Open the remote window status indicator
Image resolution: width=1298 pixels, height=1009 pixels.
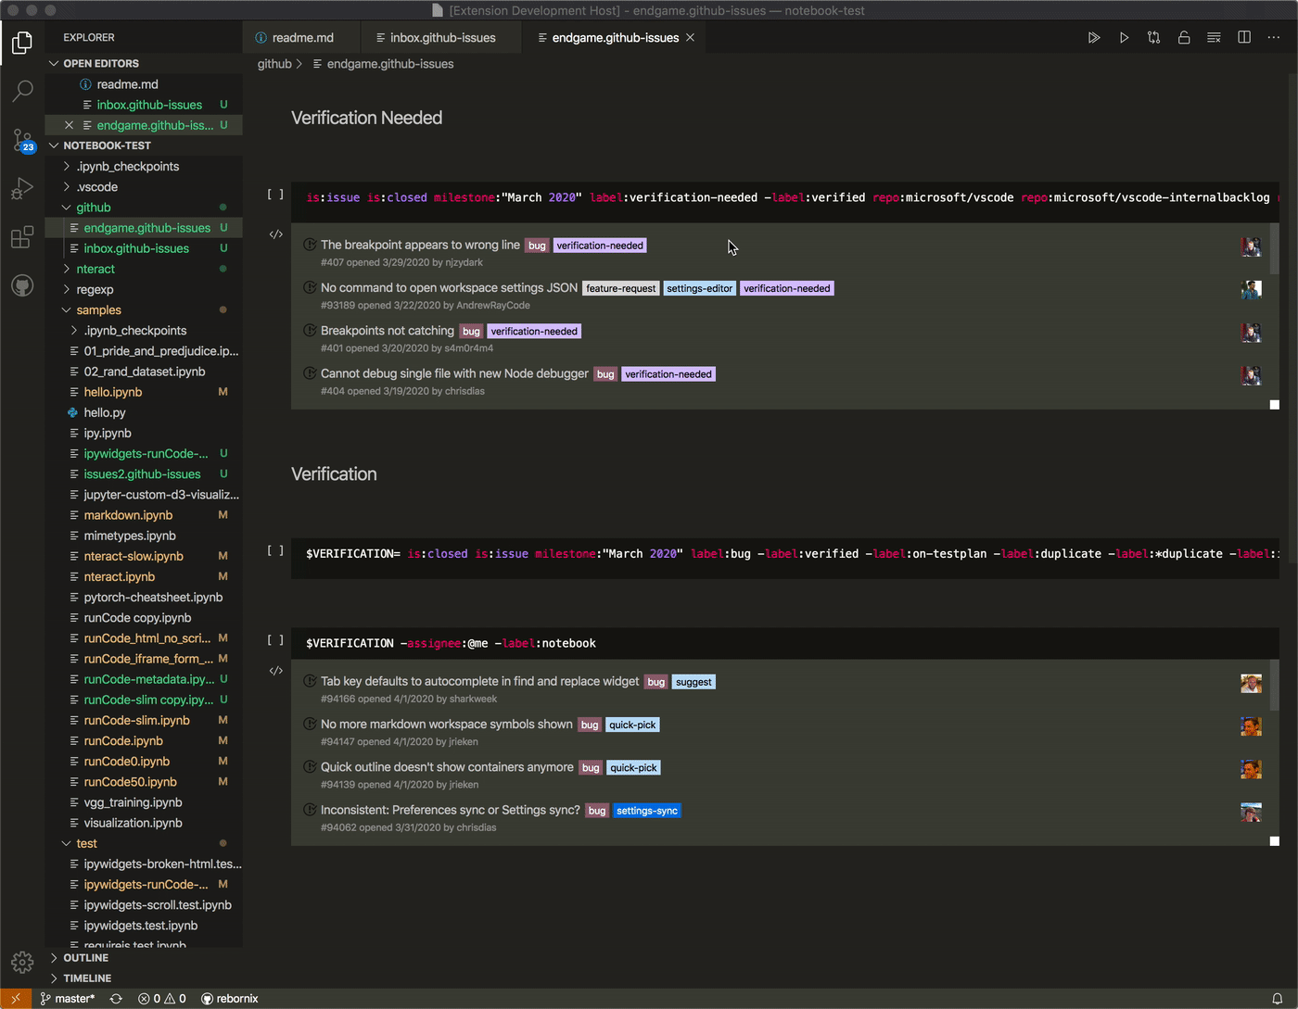(16, 999)
